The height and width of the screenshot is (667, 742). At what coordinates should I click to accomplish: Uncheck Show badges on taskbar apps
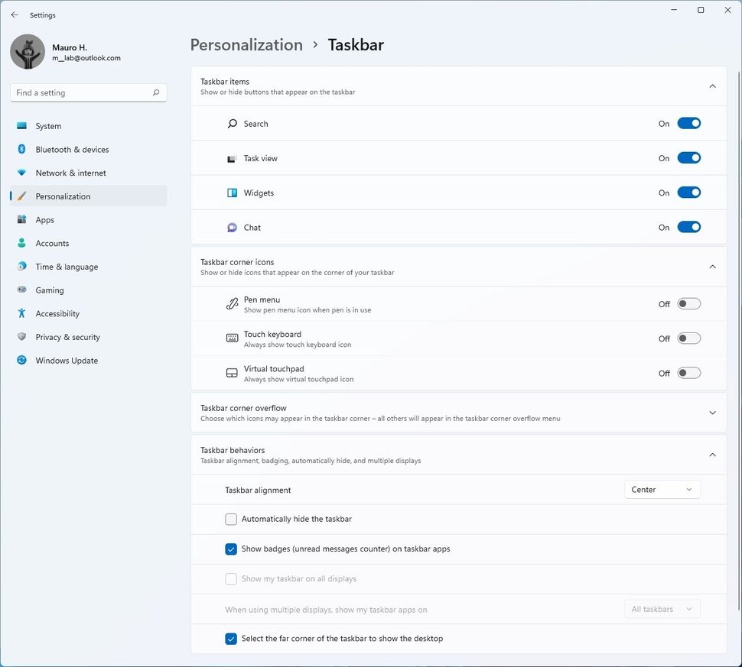coord(231,549)
